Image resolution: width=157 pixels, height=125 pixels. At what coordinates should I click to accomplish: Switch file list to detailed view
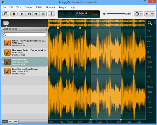point(5,122)
